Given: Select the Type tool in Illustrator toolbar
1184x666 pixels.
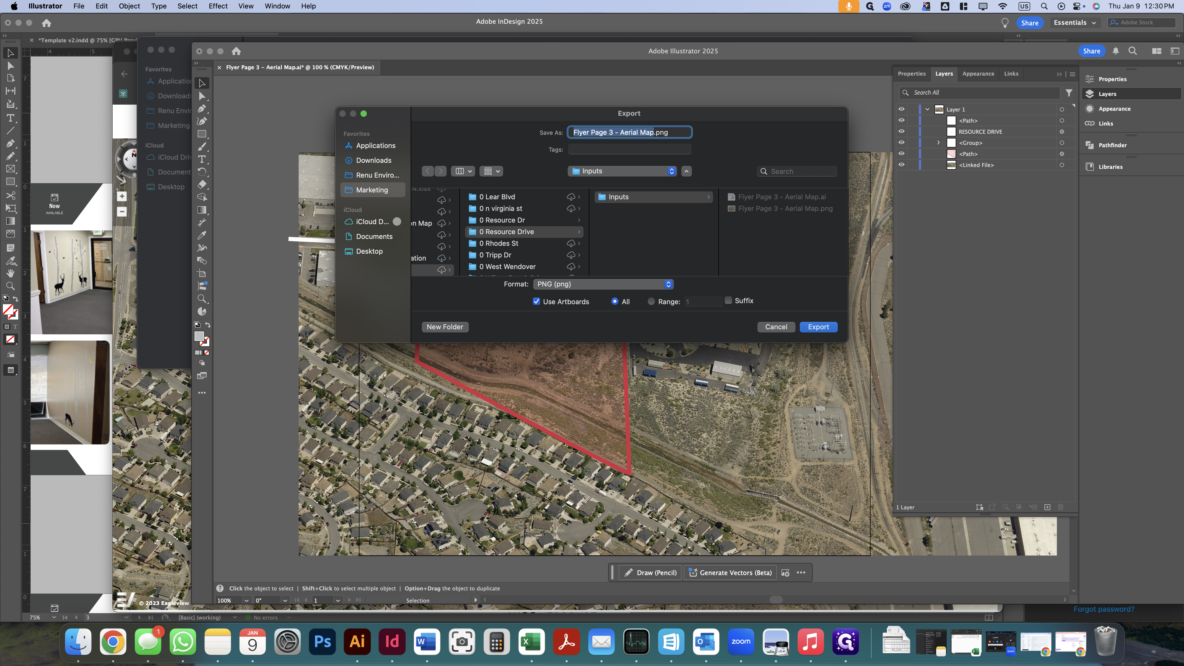Looking at the screenshot, I should (x=202, y=159).
